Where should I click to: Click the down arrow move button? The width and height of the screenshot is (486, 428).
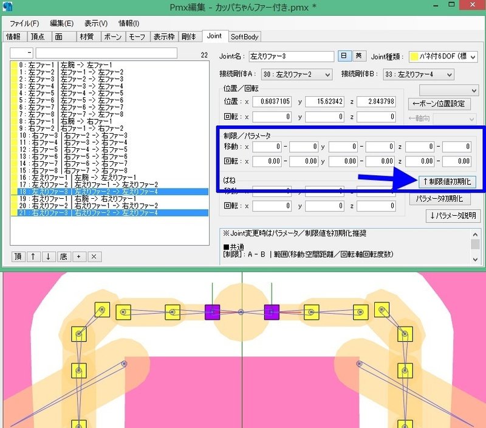[x=49, y=257]
